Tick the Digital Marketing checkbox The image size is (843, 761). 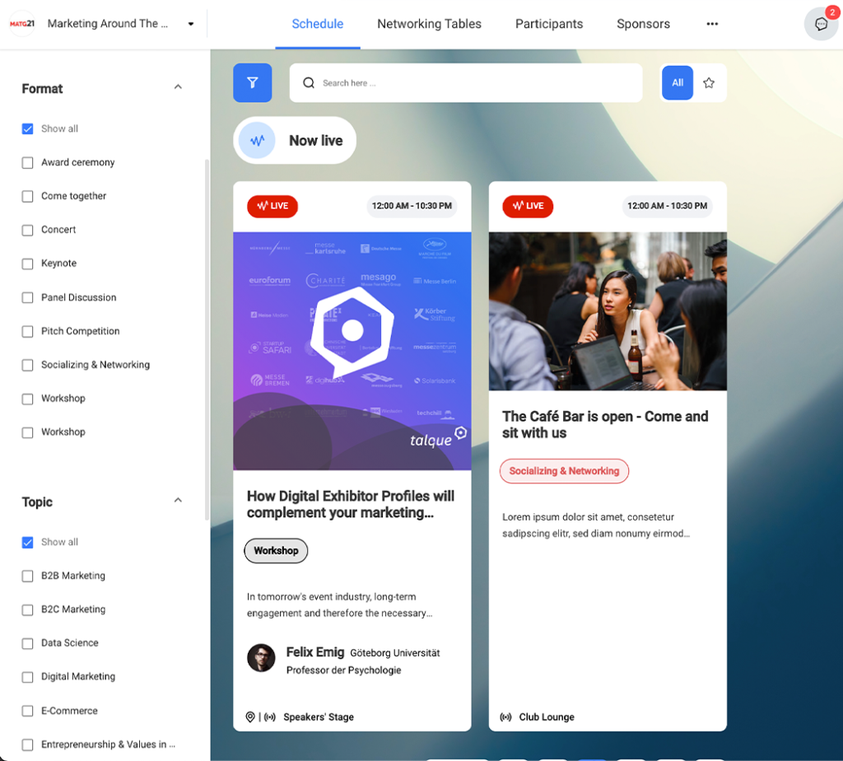click(27, 677)
